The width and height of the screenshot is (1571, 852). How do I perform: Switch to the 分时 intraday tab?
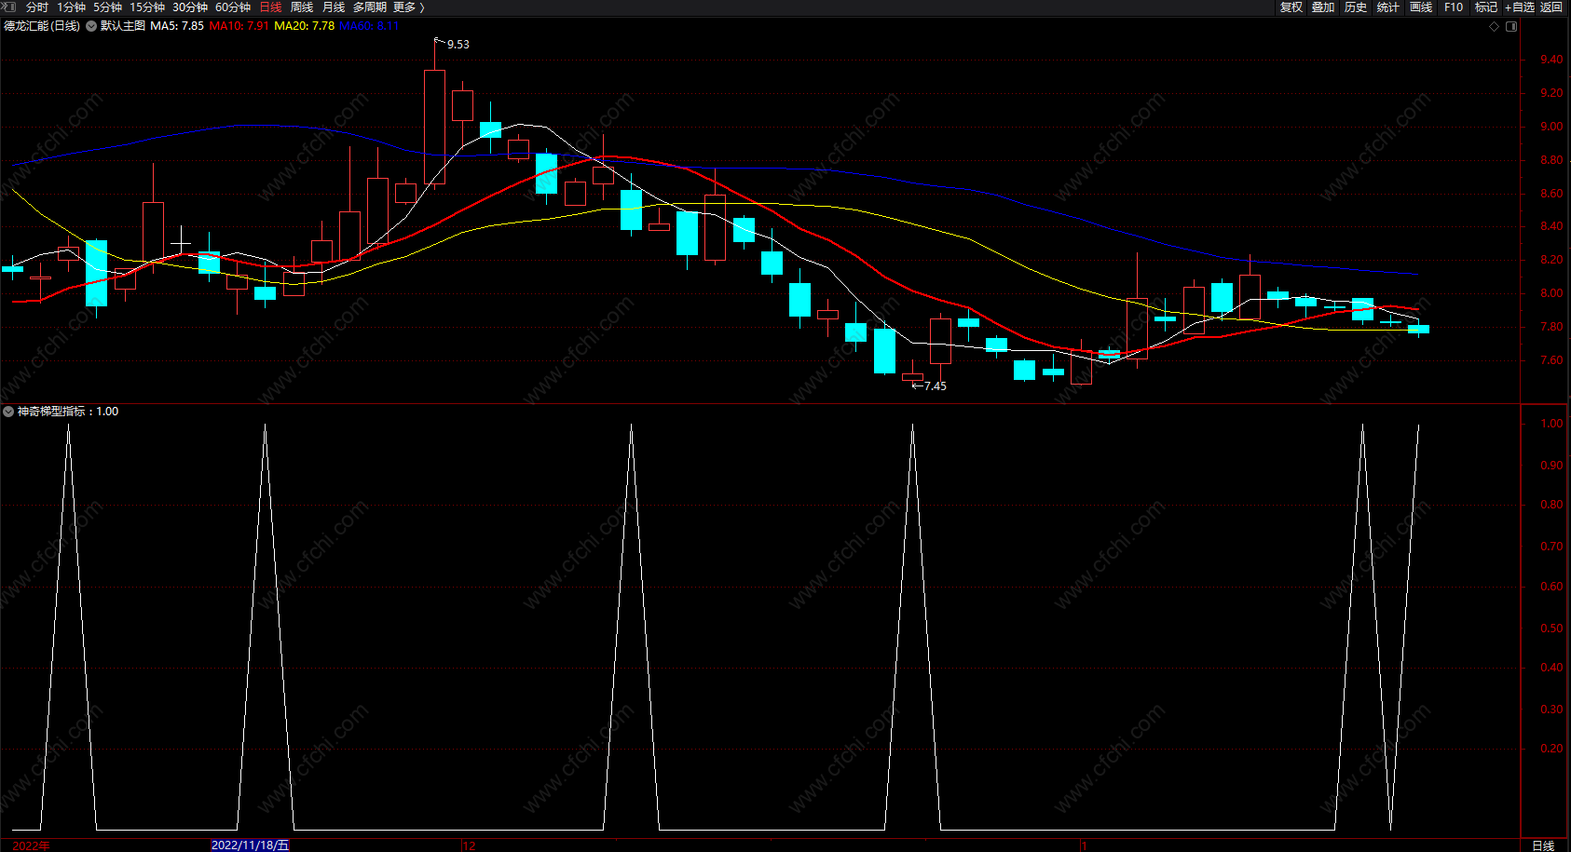tap(37, 7)
